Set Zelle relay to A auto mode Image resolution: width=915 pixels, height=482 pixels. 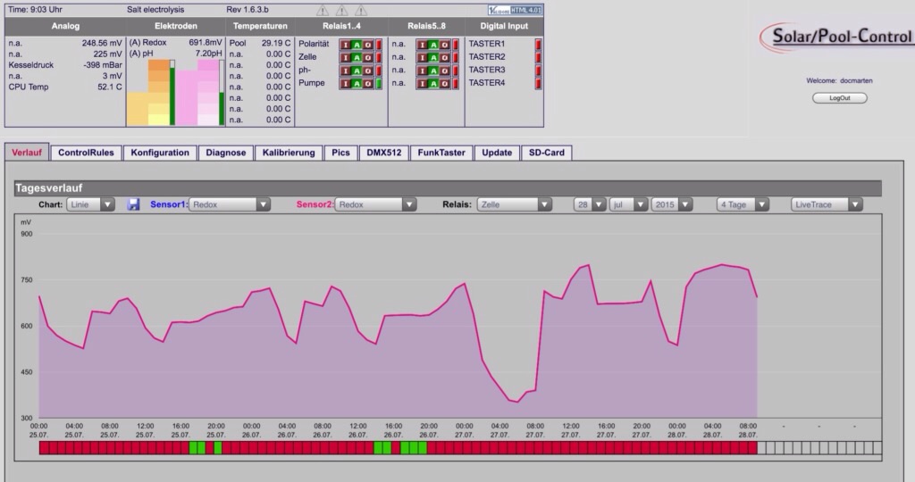(x=357, y=58)
